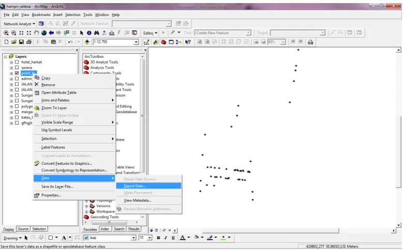404x250 pixels.
Task: Click Italic in Drawing toolbar
Action: click(x=166, y=238)
